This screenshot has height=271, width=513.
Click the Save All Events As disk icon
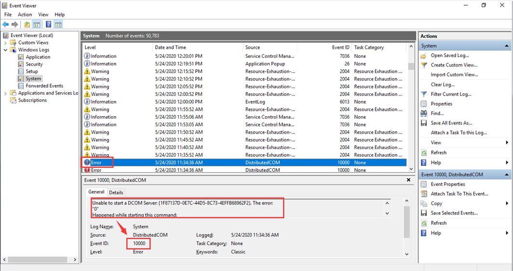click(x=424, y=123)
